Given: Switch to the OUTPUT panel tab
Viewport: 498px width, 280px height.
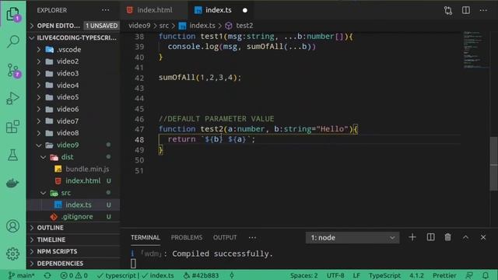Looking at the screenshot, I should pyautogui.click(x=225, y=237).
